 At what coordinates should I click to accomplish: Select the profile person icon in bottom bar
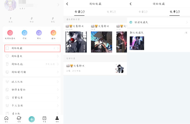point(57,118)
